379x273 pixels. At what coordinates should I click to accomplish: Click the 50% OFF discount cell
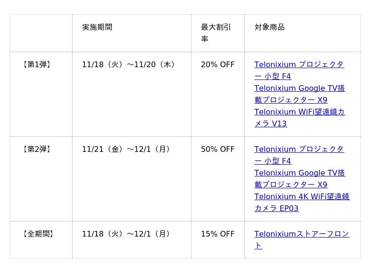(217, 149)
